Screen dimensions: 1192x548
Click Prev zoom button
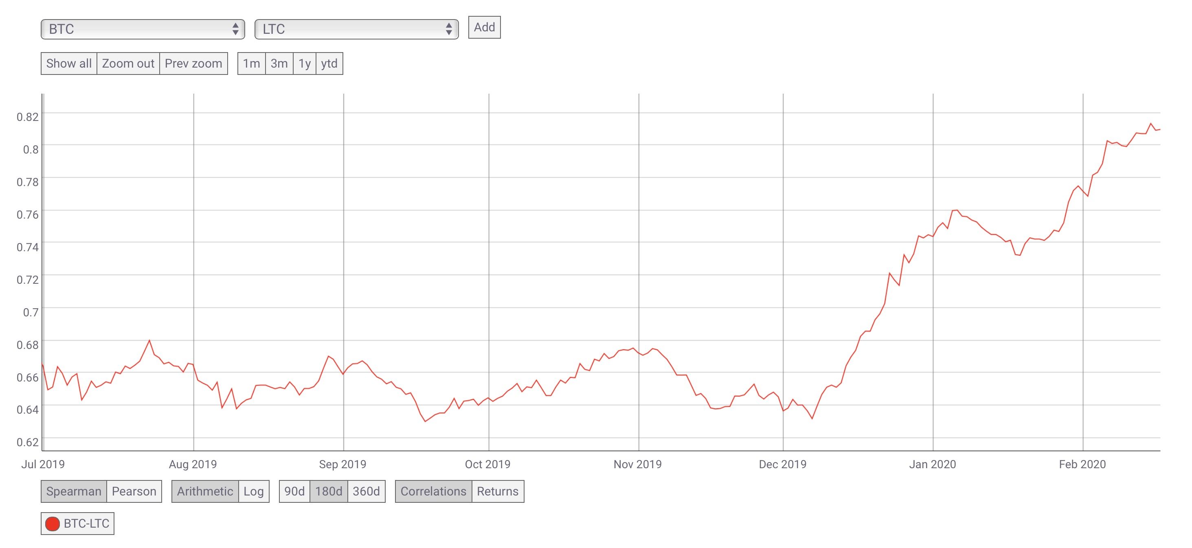pyautogui.click(x=193, y=64)
